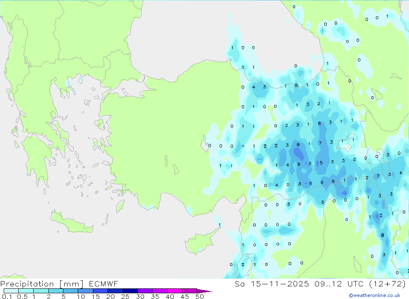Click the '45' legend scale label
409x299 pixels.
(x=185, y=297)
